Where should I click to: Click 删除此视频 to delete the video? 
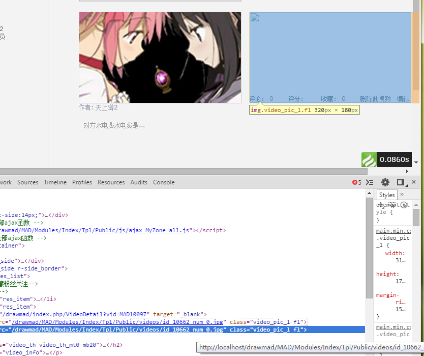point(375,99)
